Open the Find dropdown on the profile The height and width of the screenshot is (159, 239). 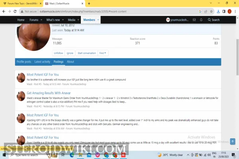pos(103,53)
